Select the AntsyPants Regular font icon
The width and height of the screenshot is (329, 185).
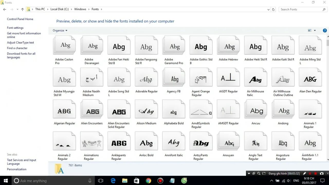201,141
